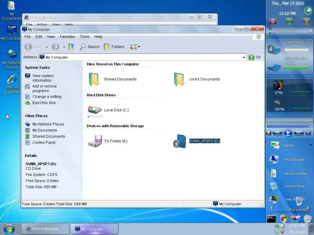This screenshot has height=235, width=314.
Task: Click the Google Search magnifier icon
Action: pos(310,31)
